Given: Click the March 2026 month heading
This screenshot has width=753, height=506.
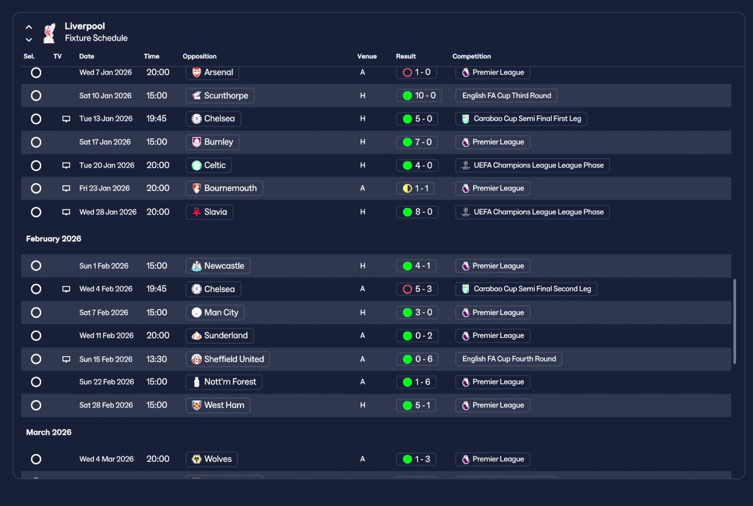Looking at the screenshot, I should click(49, 433).
